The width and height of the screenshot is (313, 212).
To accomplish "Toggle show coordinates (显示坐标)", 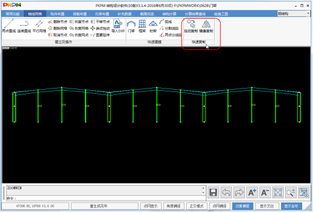I will coord(291,206).
